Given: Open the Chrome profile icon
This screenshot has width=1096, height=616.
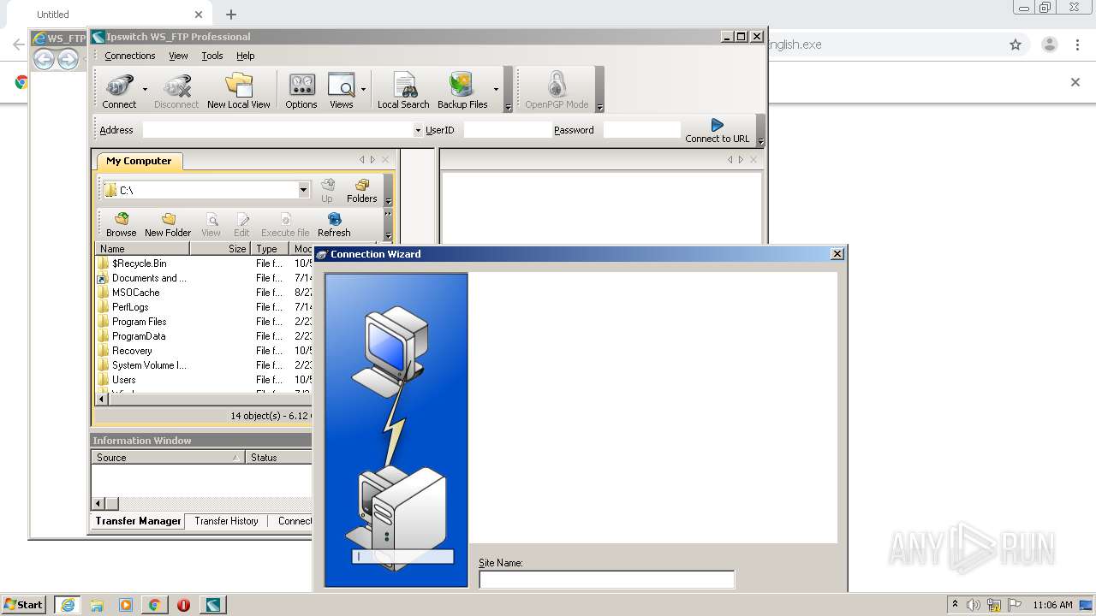Looking at the screenshot, I should coord(1049,44).
